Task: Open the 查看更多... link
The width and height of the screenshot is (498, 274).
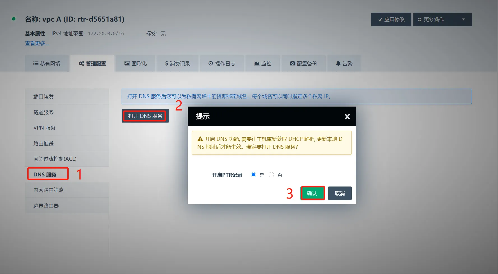Action: 37,43
